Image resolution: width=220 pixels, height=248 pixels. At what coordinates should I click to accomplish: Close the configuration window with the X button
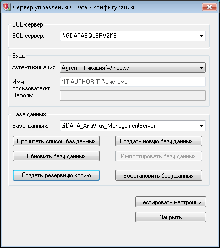pos(209,7)
